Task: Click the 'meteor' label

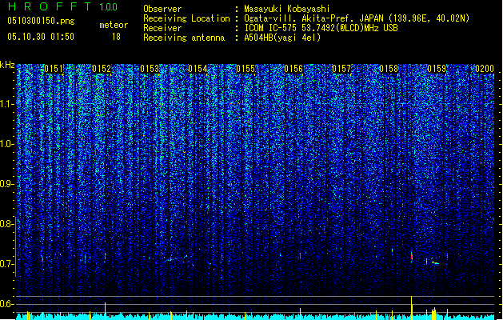Action: (114, 25)
